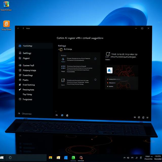
Task: Select the radio circle in the first card row
Action: pyautogui.click(x=95, y=59)
